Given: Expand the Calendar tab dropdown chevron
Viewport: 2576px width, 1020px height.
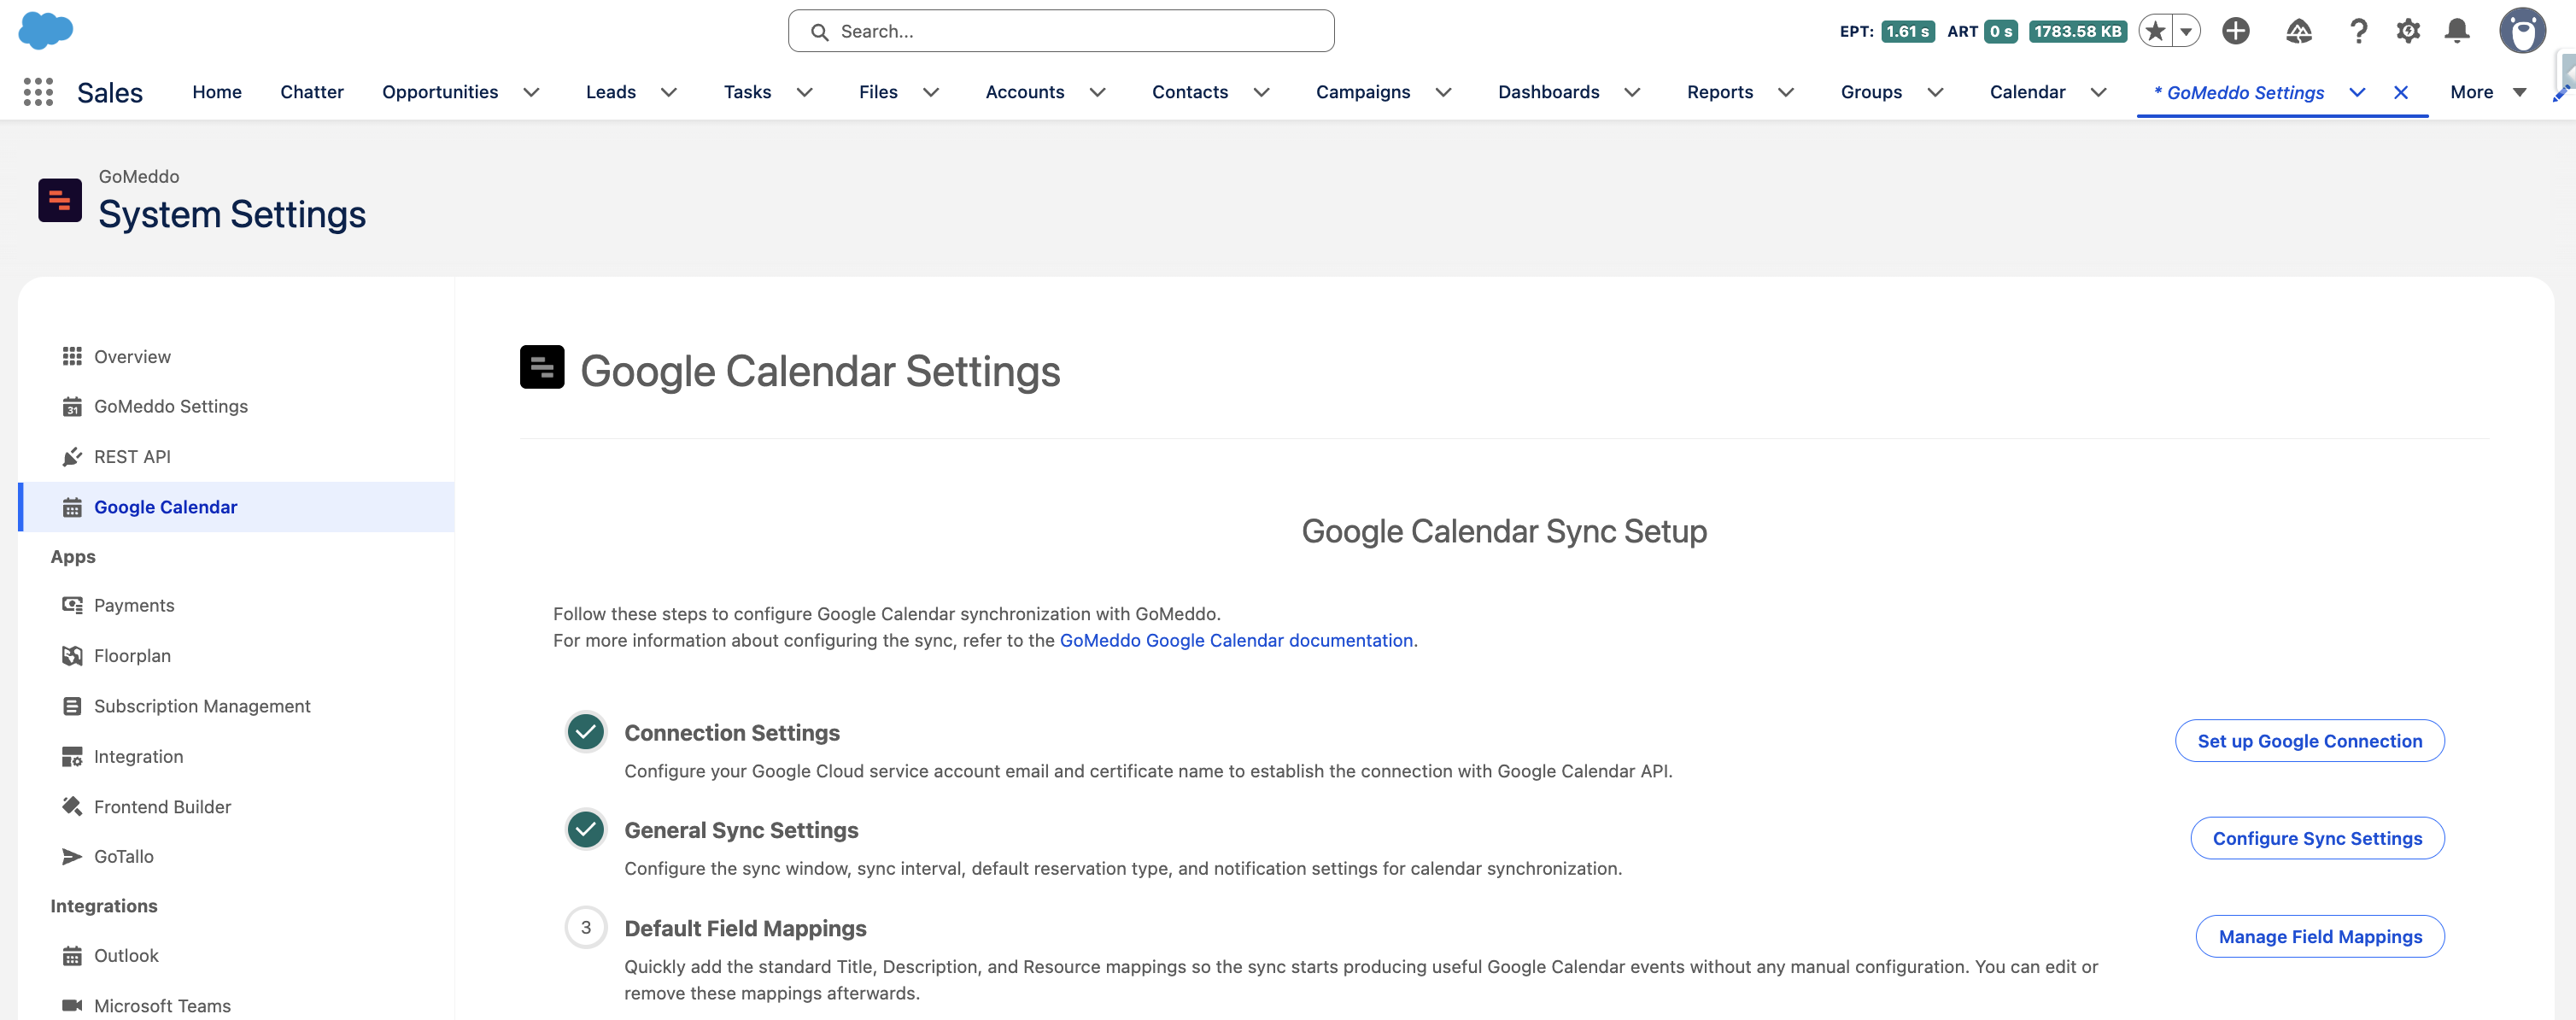Looking at the screenshot, I should pyautogui.click(x=2099, y=92).
